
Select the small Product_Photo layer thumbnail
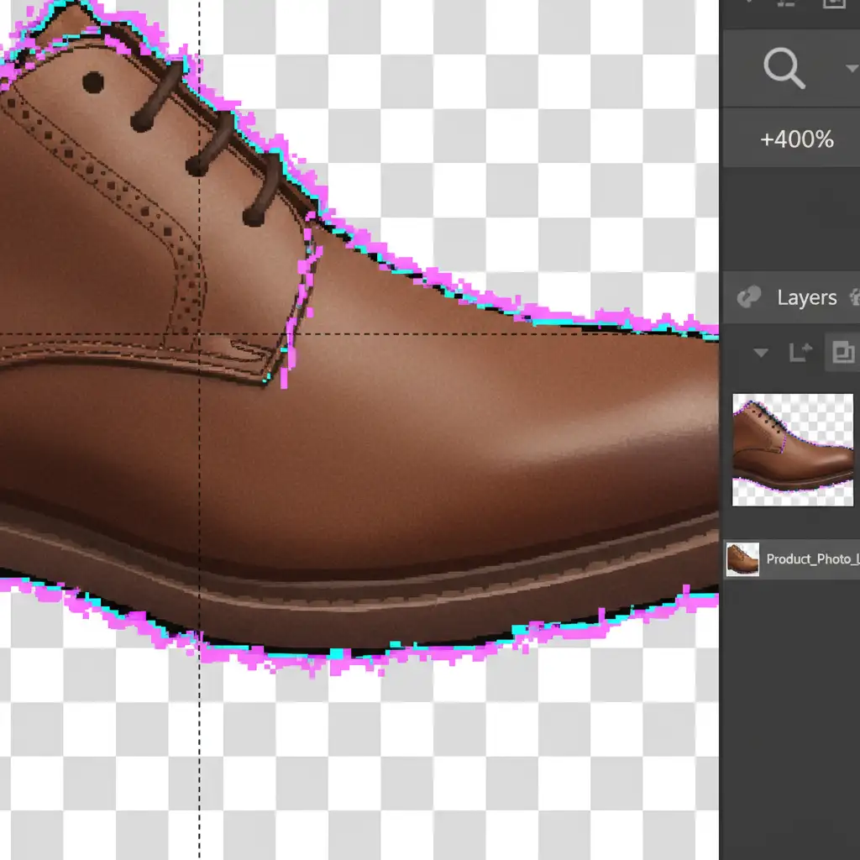[742, 559]
